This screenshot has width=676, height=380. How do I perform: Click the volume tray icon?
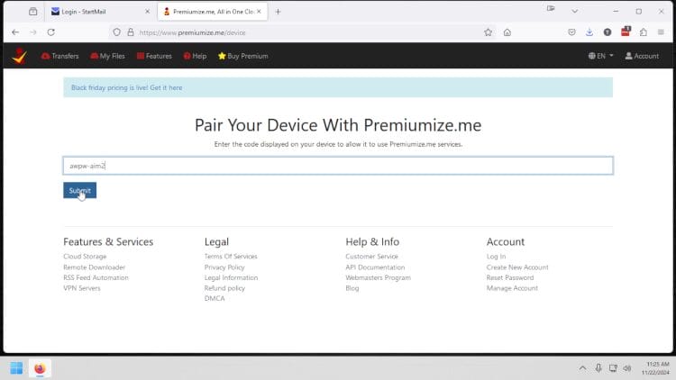coord(627,368)
